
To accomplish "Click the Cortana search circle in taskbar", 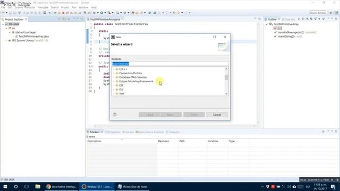I will tap(16, 186).
